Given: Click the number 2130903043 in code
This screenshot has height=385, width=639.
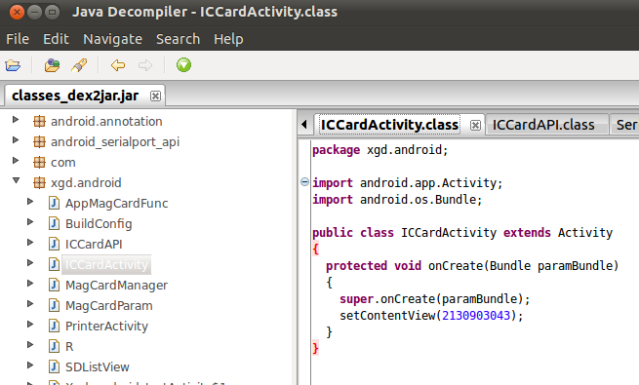Looking at the screenshot, I should coord(476,316).
